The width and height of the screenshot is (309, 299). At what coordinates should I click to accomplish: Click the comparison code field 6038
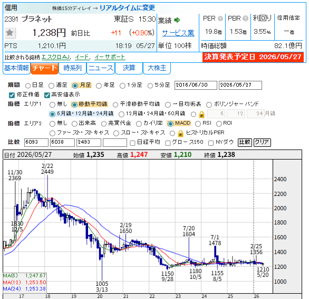click(x=62, y=143)
